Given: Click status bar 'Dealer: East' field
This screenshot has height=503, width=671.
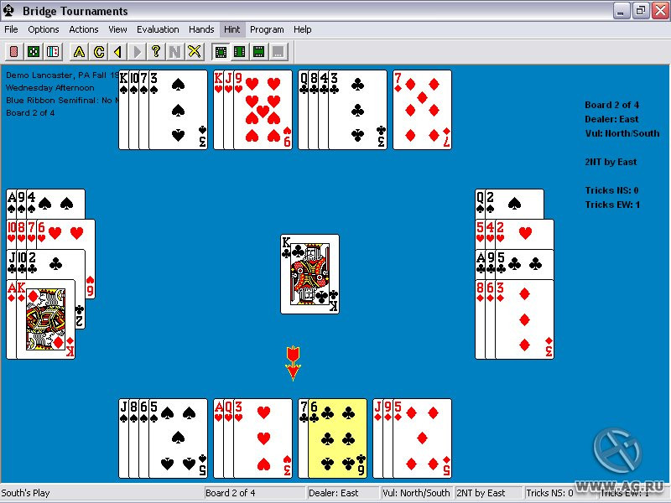Looking at the screenshot, I should 342,493.
